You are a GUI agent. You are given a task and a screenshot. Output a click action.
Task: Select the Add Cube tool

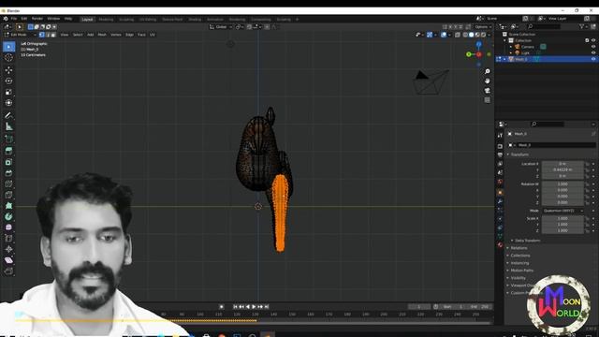(8, 139)
